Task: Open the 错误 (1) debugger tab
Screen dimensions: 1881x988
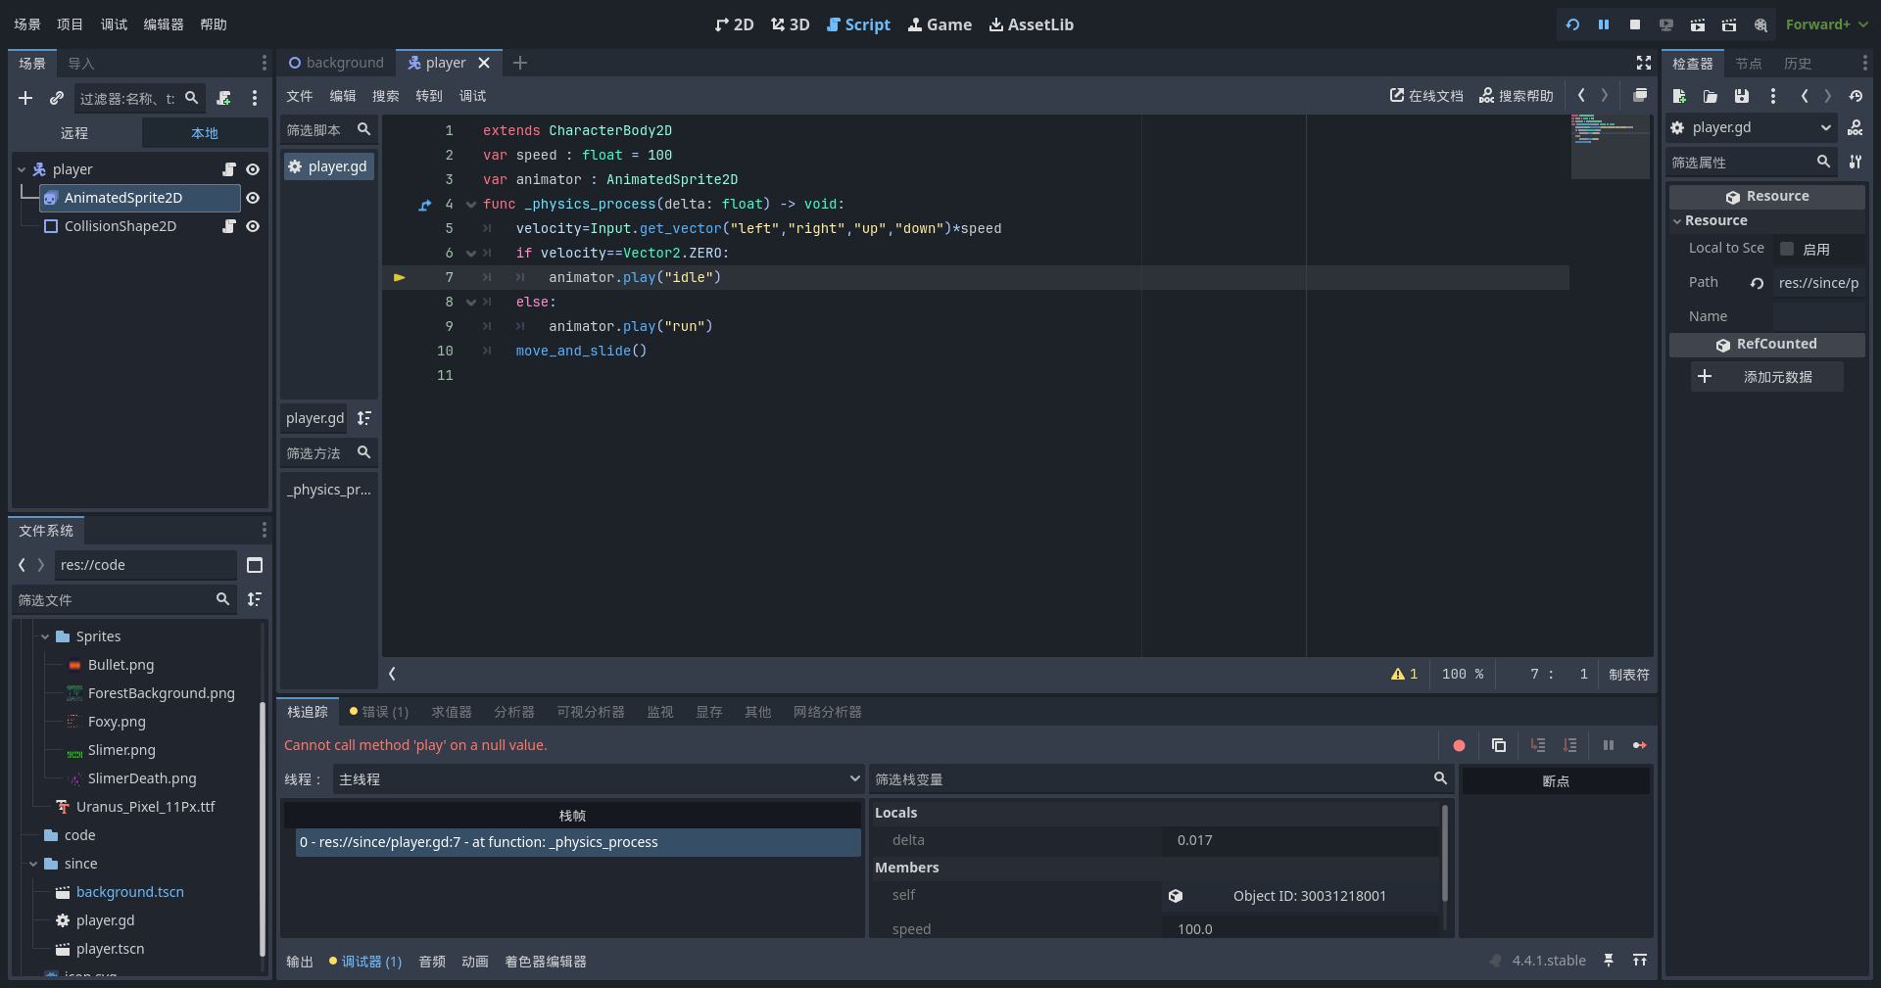Action: pyautogui.click(x=379, y=712)
